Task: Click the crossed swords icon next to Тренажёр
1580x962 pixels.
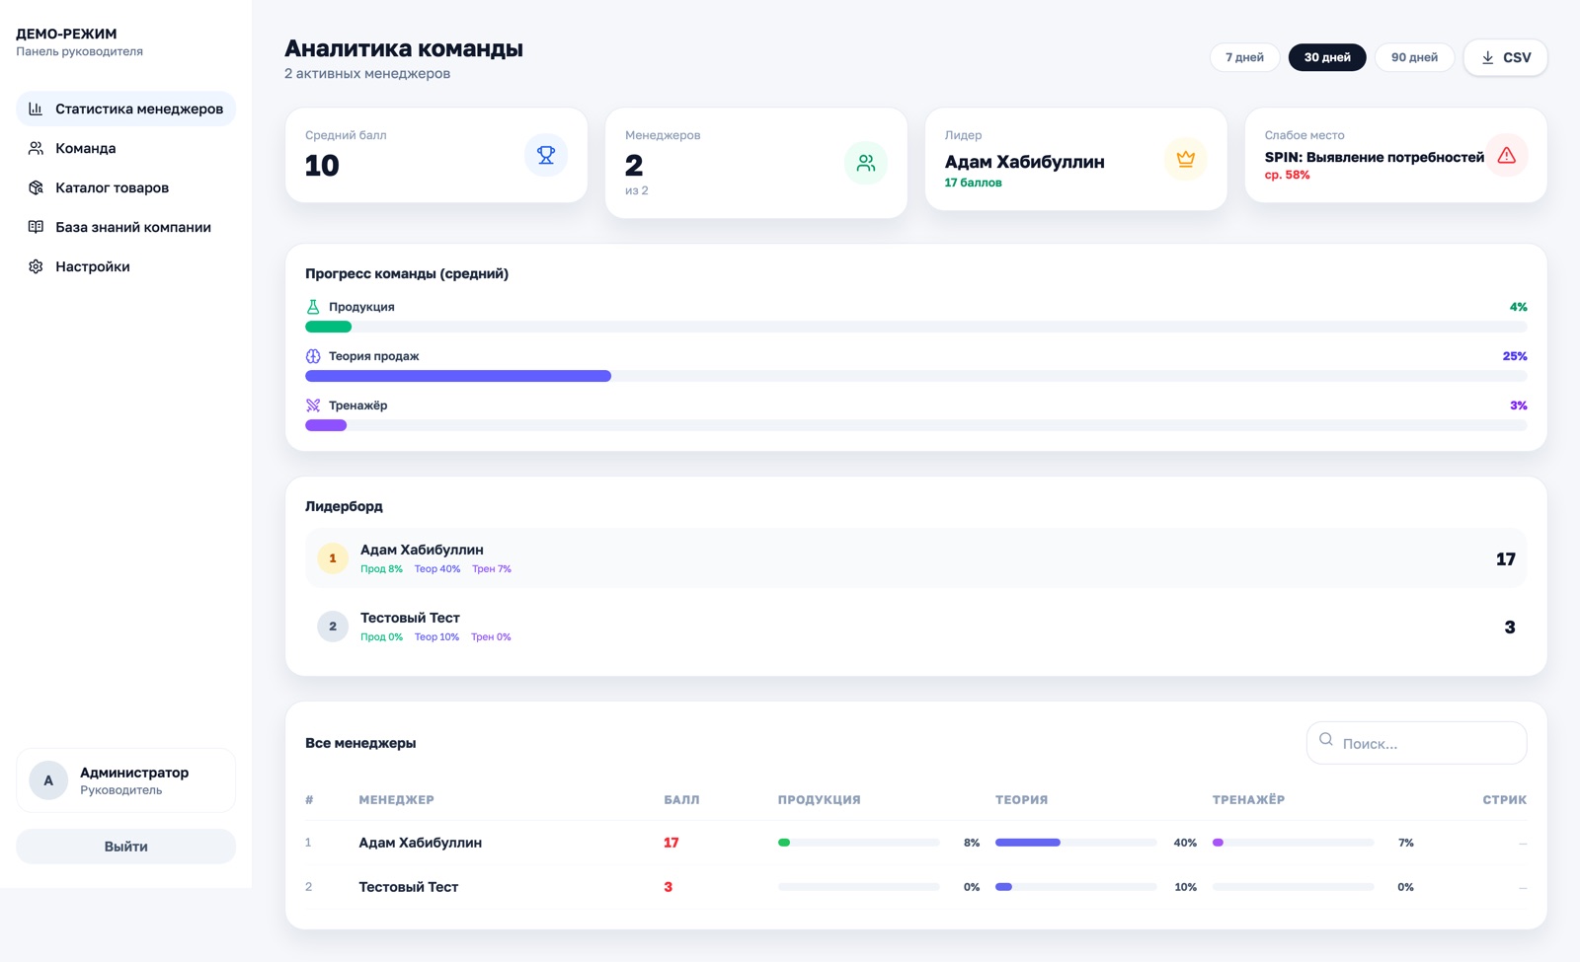Action: click(313, 406)
